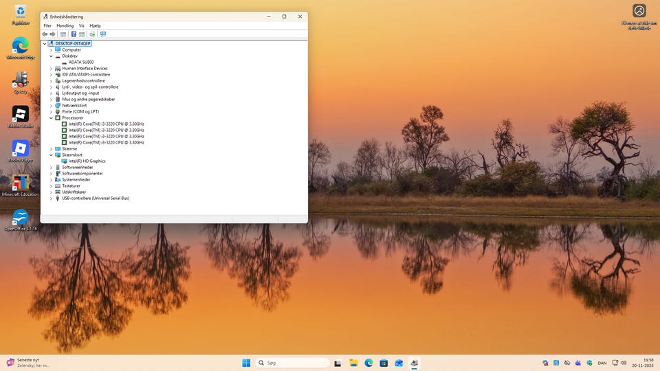Collapse the Skærmkort category
Image resolution: width=660 pixels, height=371 pixels.
tap(51, 155)
